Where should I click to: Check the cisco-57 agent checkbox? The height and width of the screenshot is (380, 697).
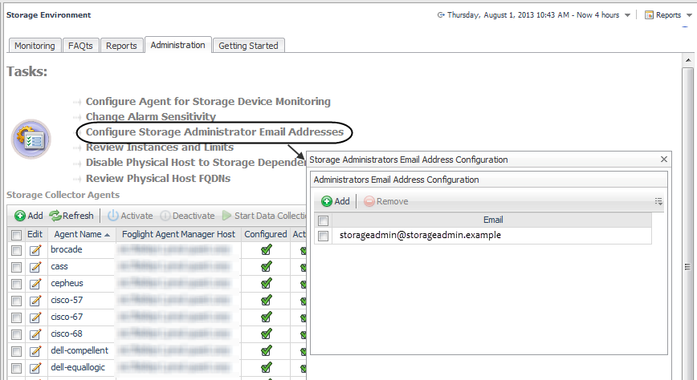coord(16,301)
